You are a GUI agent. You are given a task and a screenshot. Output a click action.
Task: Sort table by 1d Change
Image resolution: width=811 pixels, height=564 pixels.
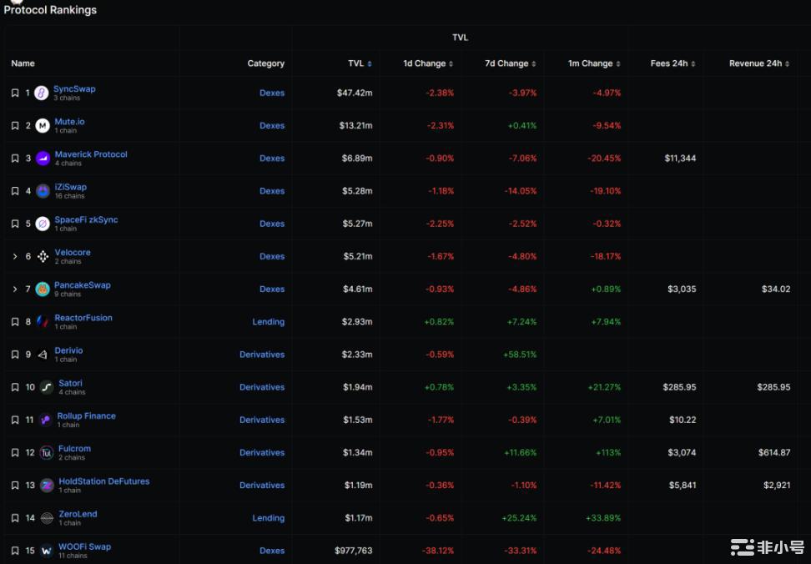[428, 63]
